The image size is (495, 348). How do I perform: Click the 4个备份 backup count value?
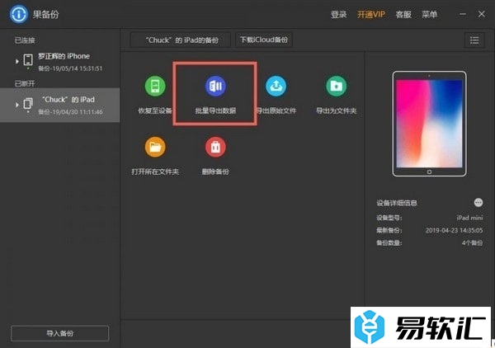[x=472, y=243]
